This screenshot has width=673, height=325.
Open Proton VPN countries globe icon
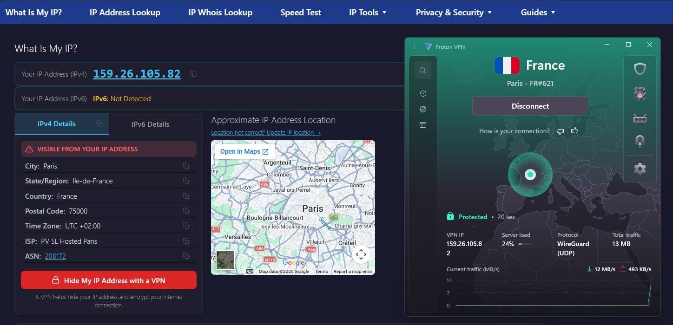click(x=422, y=109)
